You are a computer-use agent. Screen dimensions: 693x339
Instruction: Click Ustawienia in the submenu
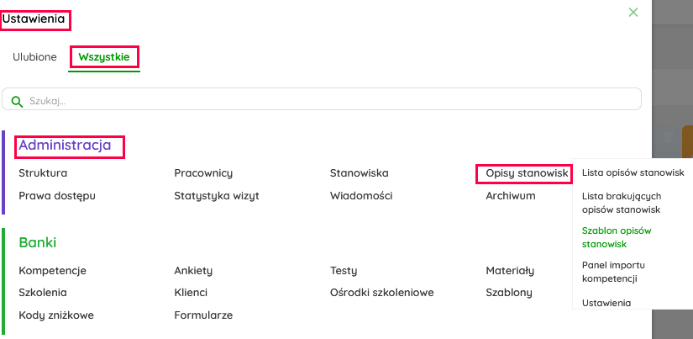tap(606, 302)
